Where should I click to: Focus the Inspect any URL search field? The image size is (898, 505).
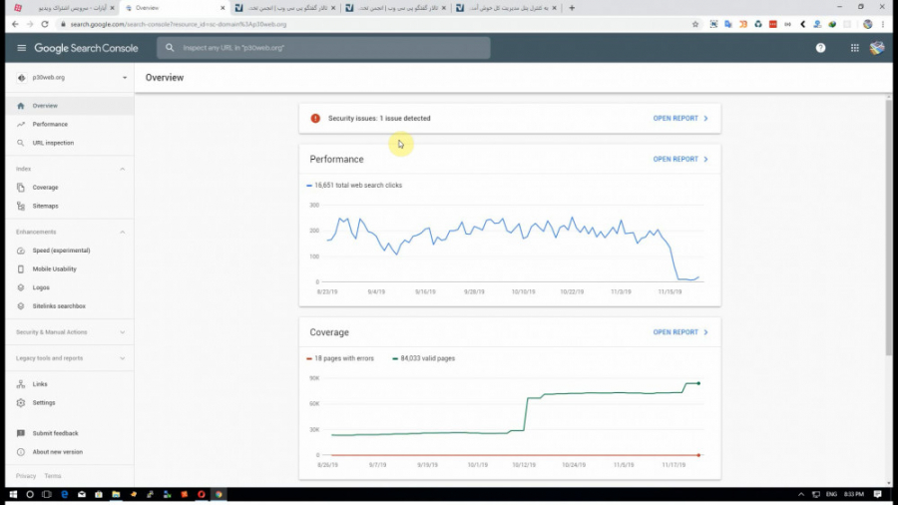coord(323,48)
